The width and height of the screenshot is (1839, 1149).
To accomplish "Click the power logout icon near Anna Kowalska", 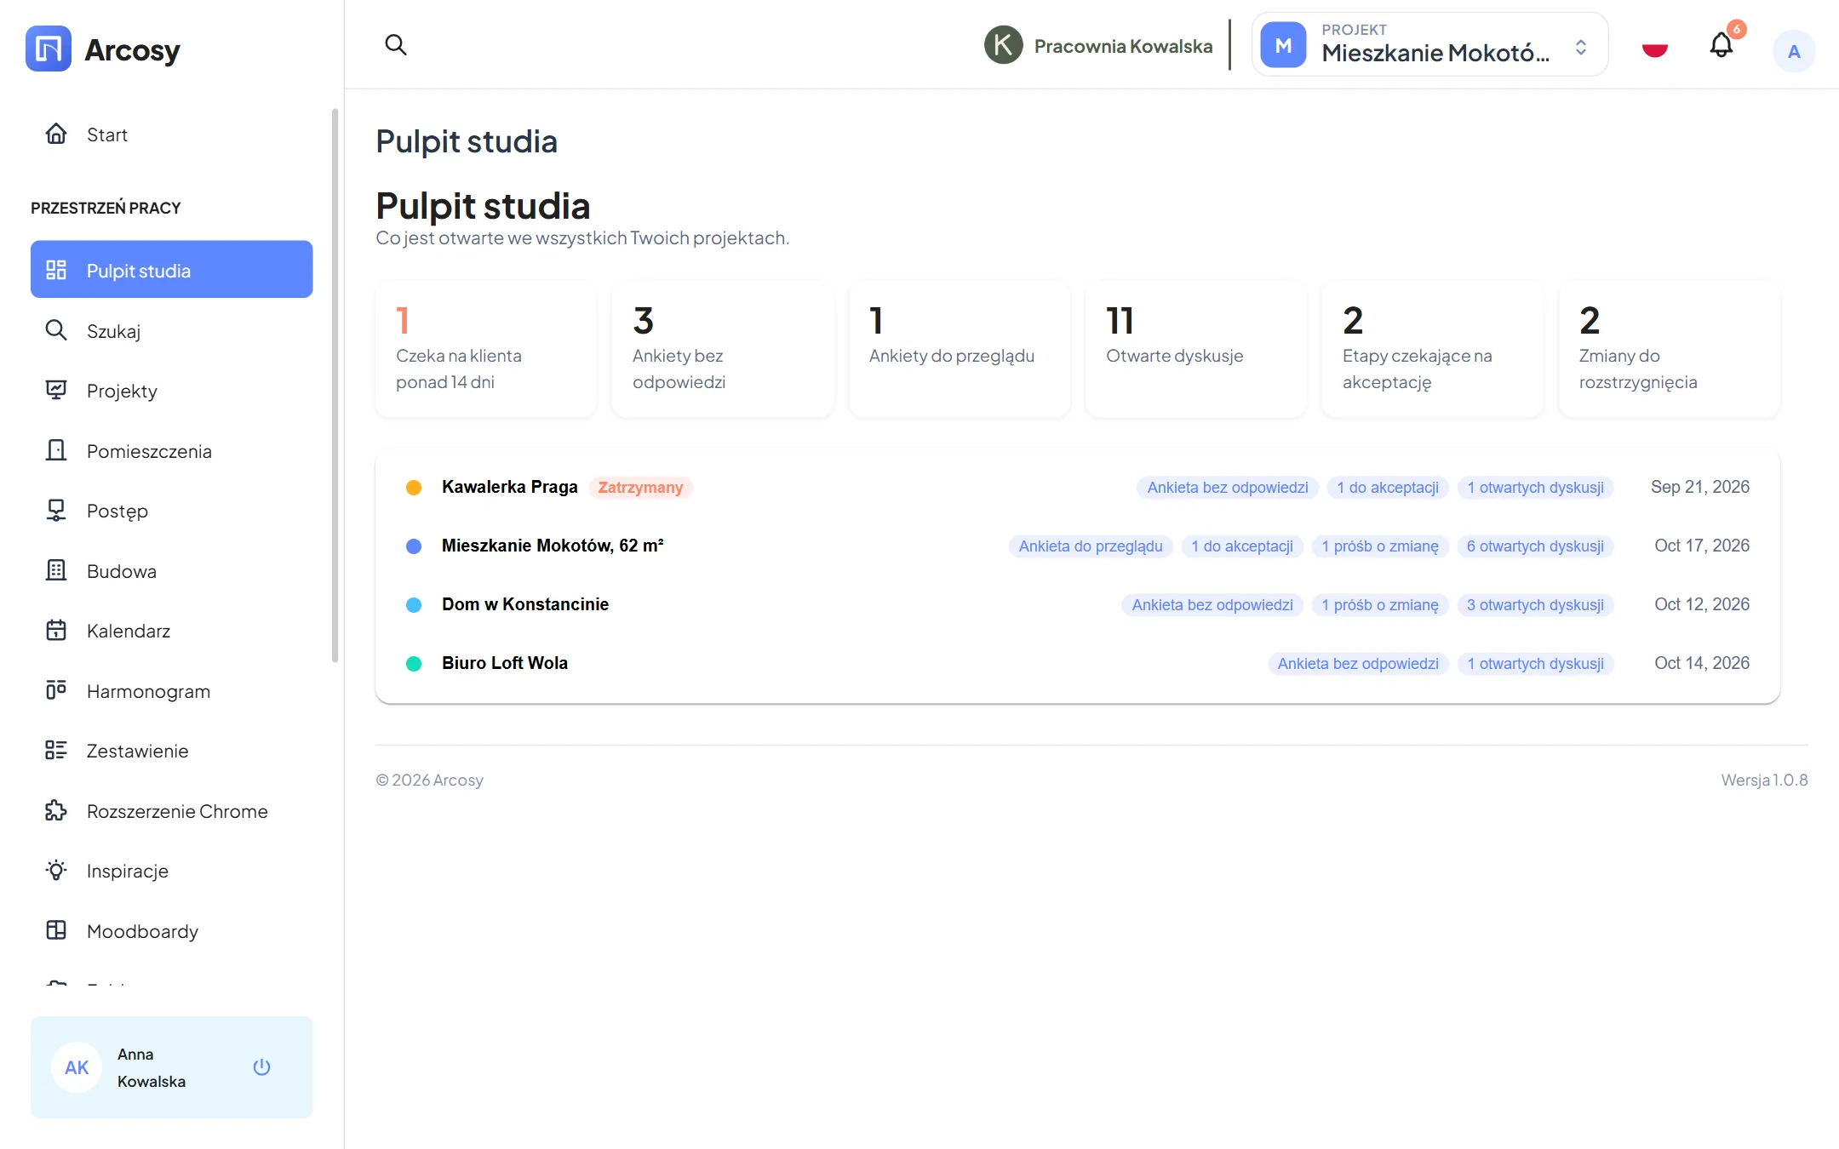I will pos(261,1066).
